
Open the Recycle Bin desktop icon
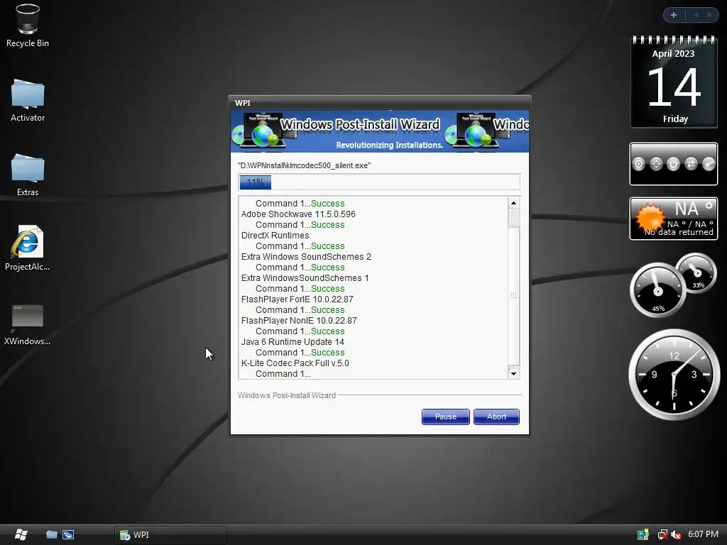coord(28,26)
